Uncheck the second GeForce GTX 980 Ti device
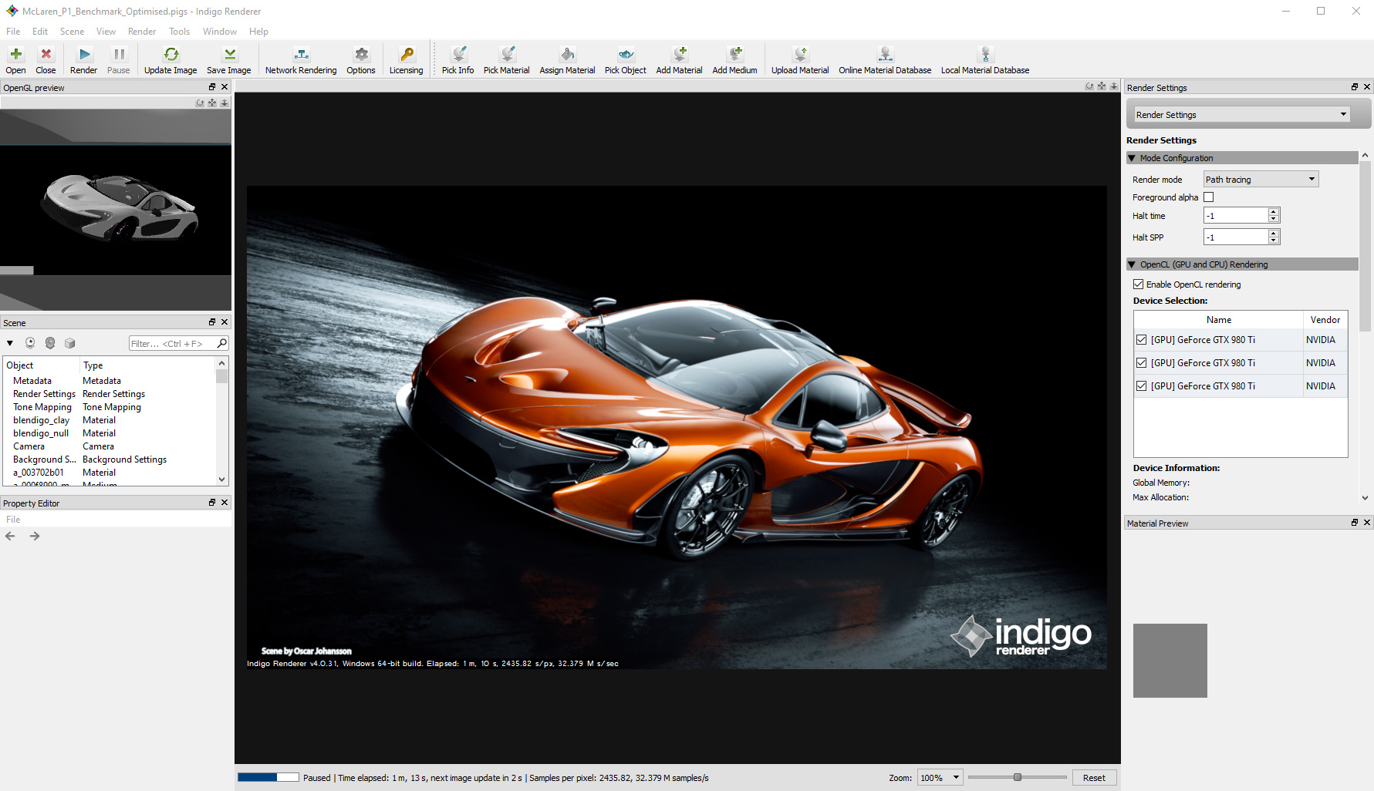1374x791 pixels. tap(1142, 363)
